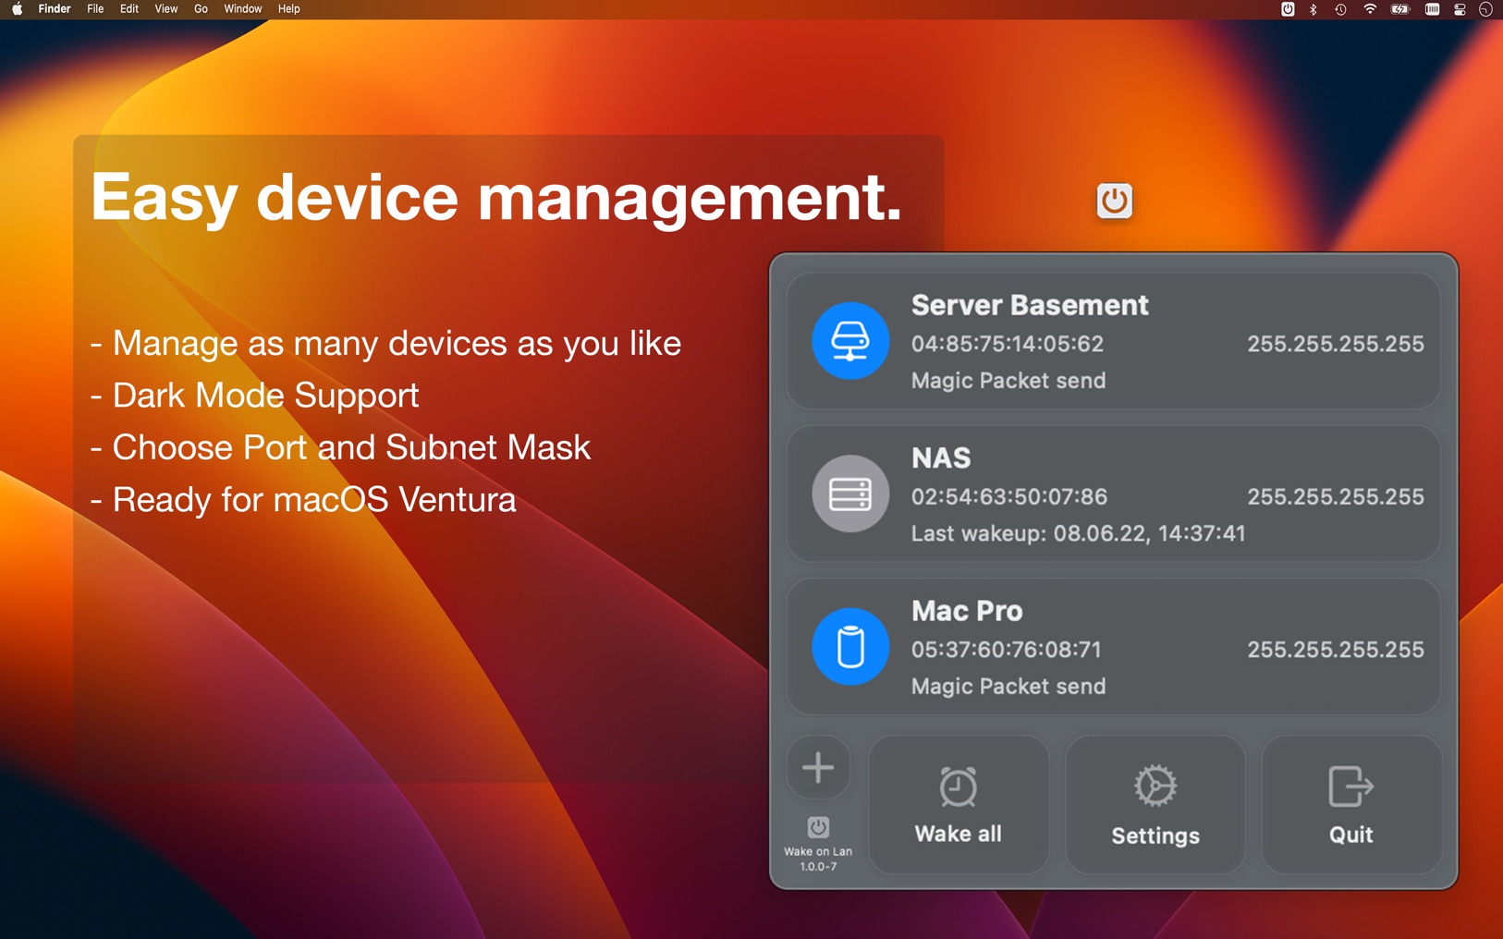Open keyboard input menu bar icon
1503x939 pixels.
tap(1432, 9)
